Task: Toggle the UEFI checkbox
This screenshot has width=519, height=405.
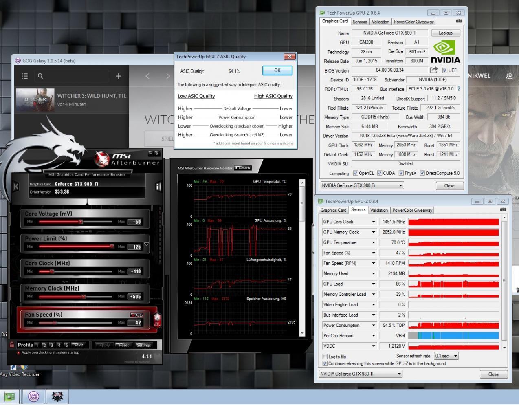Action: pos(444,70)
